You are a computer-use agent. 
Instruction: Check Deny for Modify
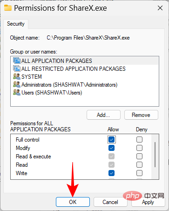tap(139, 148)
